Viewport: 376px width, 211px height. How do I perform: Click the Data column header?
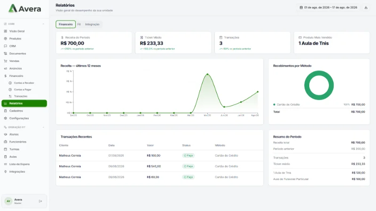click(111, 145)
